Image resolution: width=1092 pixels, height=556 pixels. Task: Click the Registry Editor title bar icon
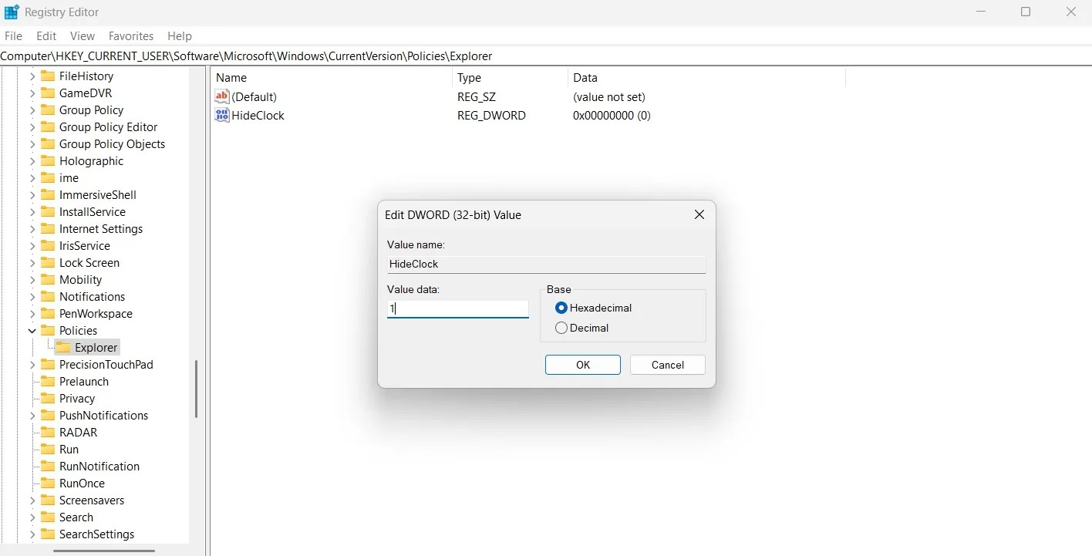(11, 12)
